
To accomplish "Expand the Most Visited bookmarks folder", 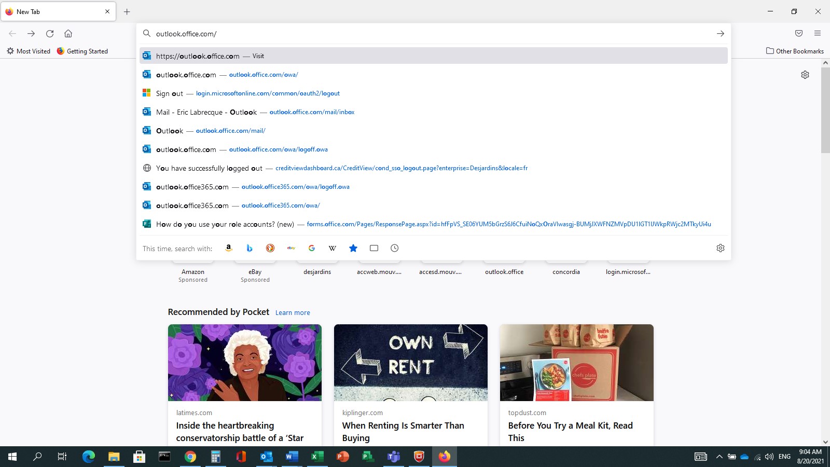I will pyautogui.click(x=29, y=51).
